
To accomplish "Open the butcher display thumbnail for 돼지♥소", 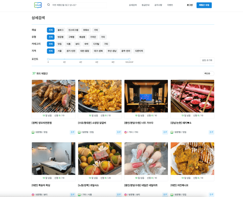I will [x=192, y=96].
